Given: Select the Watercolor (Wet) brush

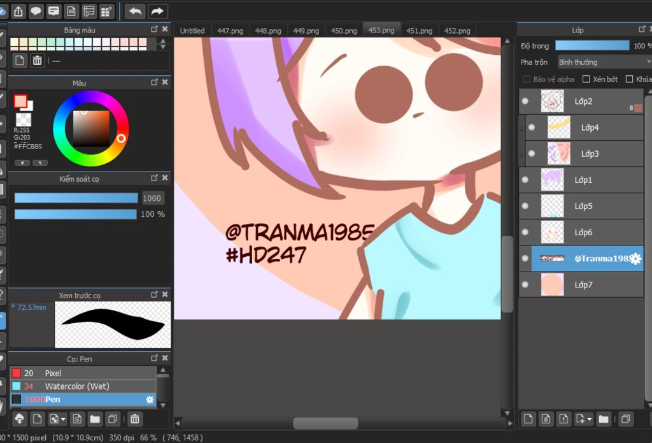Looking at the screenshot, I should [83, 386].
